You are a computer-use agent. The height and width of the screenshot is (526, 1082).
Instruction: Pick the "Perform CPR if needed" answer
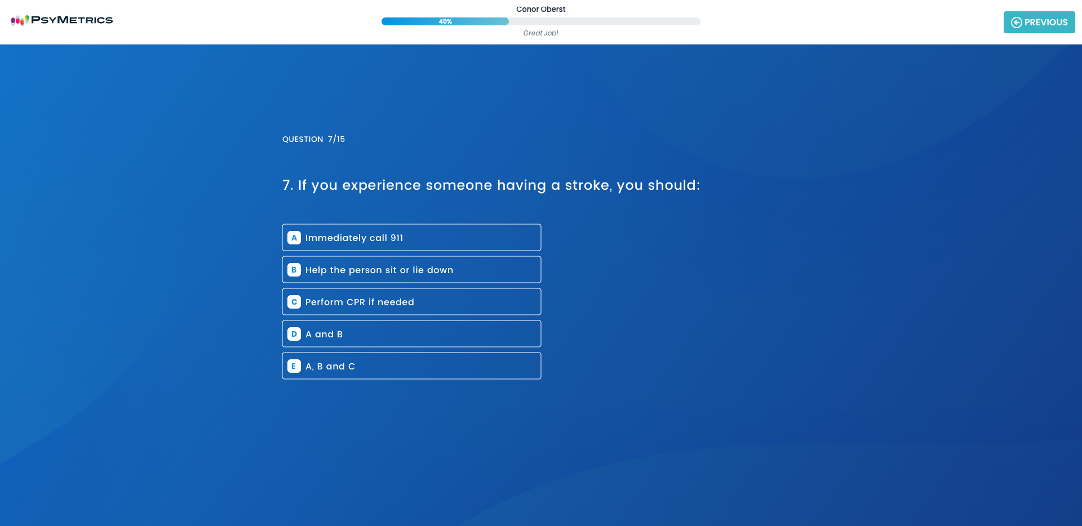[360, 302]
